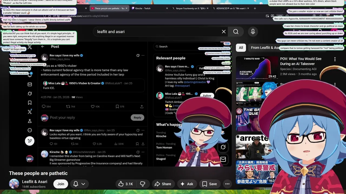
Task: Open the trending topic Tom Homan
Action: click(x=164, y=147)
